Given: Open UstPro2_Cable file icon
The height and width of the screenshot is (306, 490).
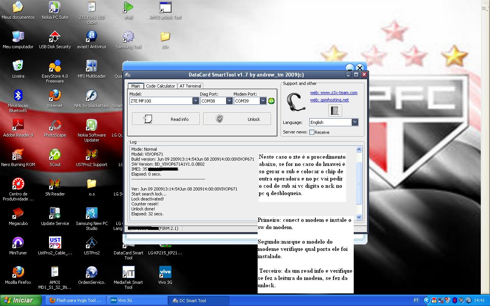Looking at the screenshot, I should (55, 246).
